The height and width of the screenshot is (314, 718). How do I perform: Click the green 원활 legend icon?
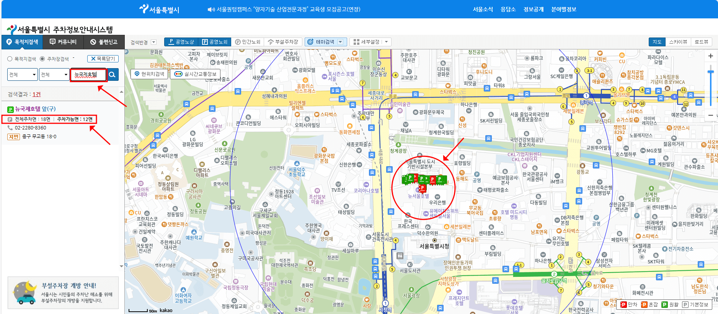pos(665,304)
